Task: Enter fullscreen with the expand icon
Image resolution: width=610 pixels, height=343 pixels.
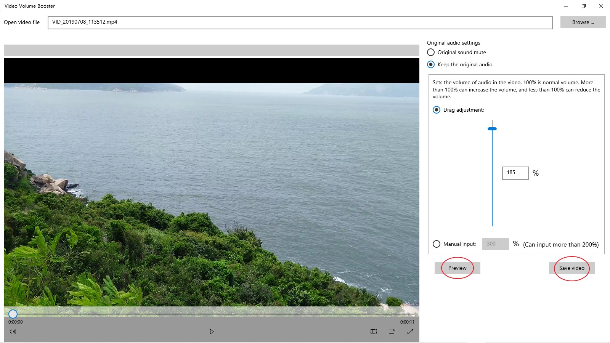Action: (410, 332)
